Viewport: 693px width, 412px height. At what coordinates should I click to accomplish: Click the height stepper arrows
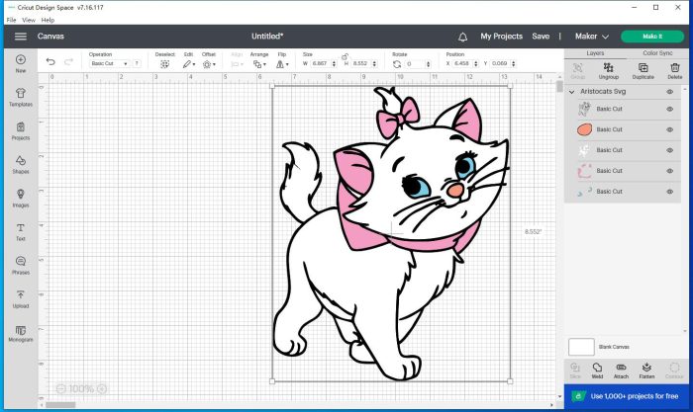pyautogui.click(x=374, y=64)
